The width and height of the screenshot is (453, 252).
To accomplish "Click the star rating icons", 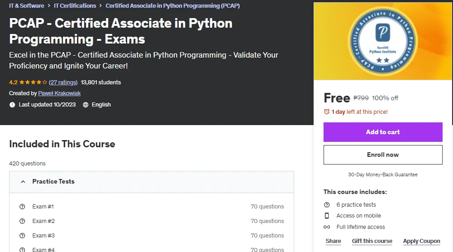I will click(33, 82).
